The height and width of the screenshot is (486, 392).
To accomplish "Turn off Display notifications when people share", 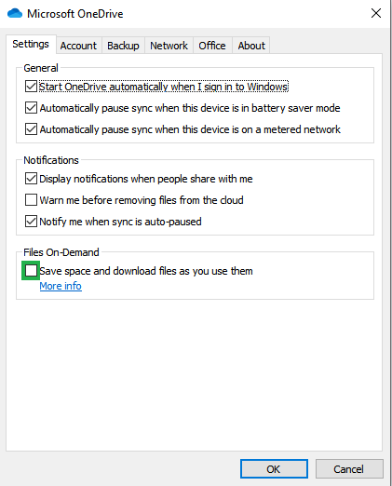I will click(31, 179).
